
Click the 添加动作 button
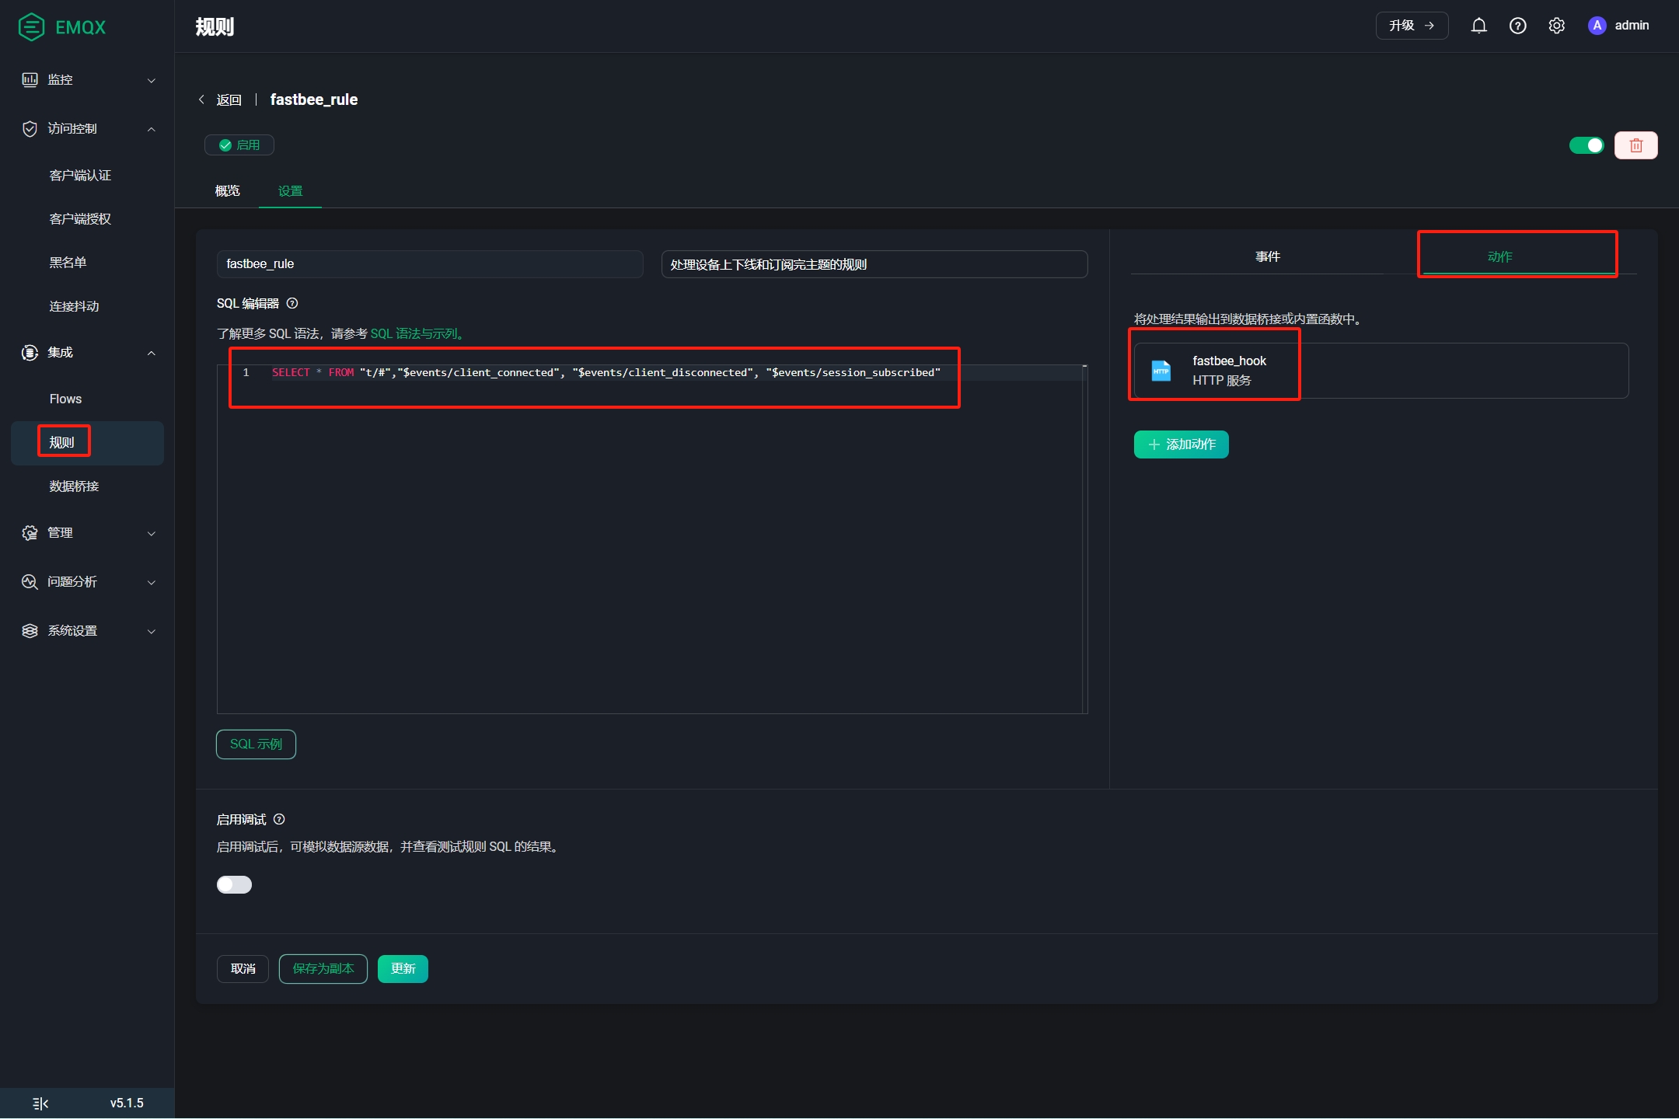[x=1181, y=444]
